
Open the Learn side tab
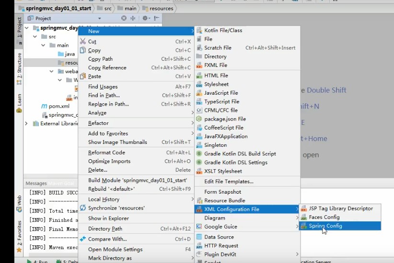tap(19, 103)
